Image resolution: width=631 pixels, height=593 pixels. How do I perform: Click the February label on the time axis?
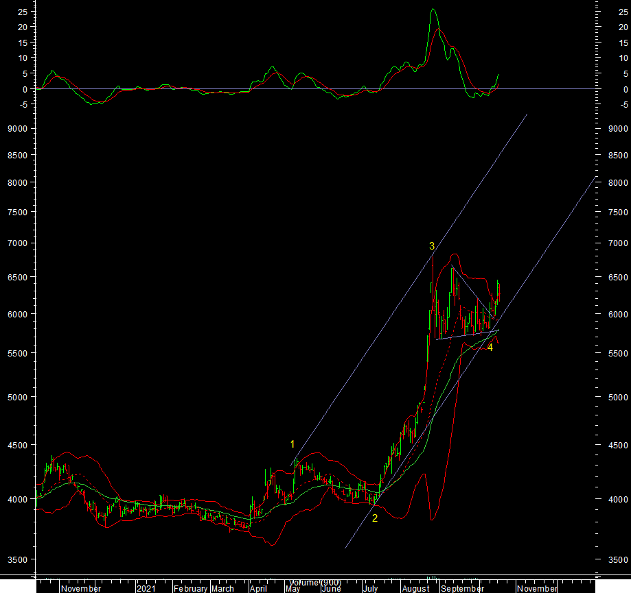190,588
